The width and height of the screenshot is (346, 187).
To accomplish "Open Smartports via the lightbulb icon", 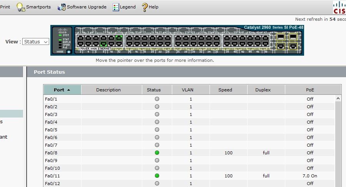I will coord(21,7).
